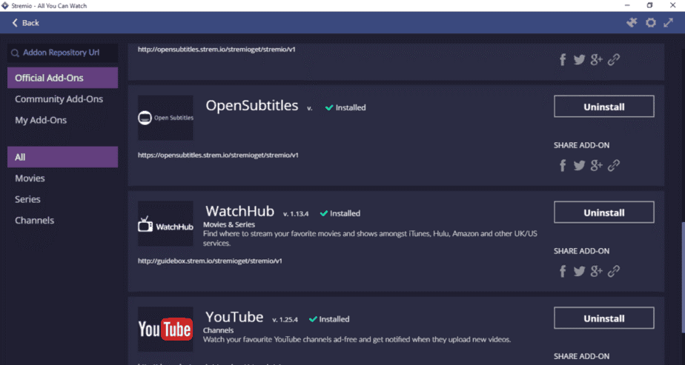The width and height of the screenshot is (685, 365).
Task: Click the https opensubtitles stremioget URL
Action: (218, 155)
